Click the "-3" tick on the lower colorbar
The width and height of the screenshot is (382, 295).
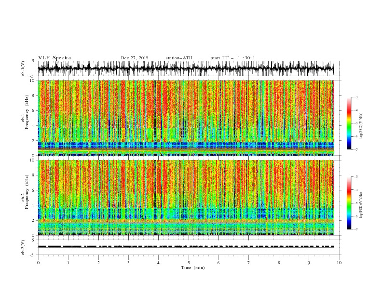tap(356, 177)
